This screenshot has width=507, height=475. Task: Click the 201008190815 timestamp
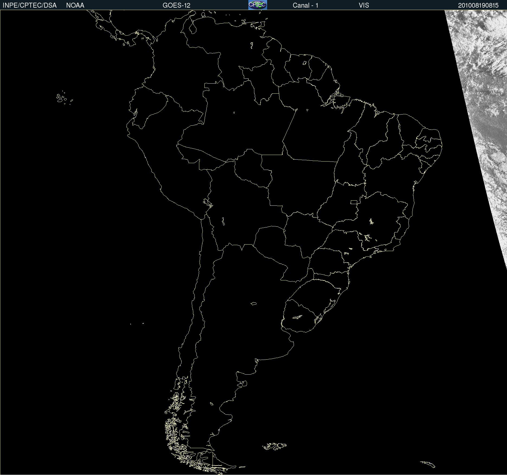478,5
